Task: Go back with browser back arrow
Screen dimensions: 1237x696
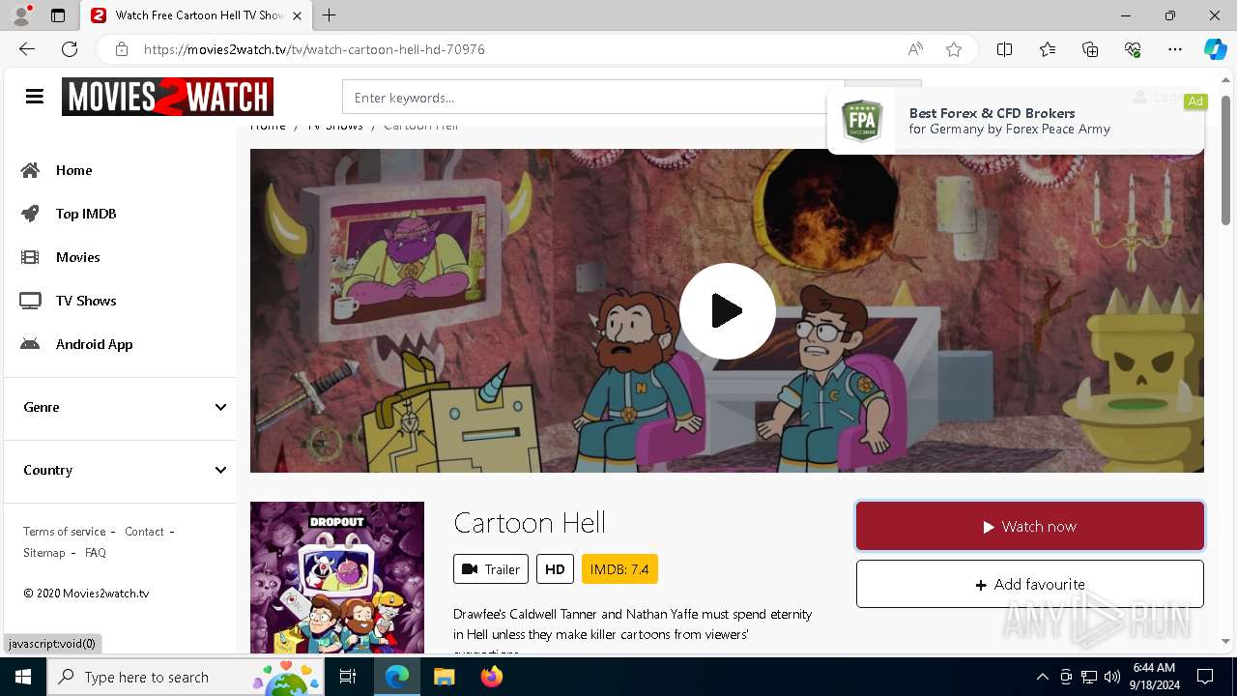Action: coord(27,49)
